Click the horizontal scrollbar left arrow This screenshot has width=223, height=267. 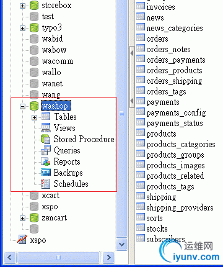(9, 258)
